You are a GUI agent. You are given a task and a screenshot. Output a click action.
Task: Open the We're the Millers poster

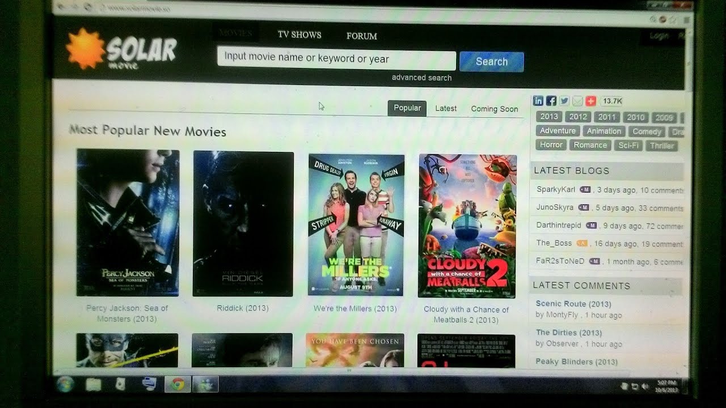[x=356, y=225]
